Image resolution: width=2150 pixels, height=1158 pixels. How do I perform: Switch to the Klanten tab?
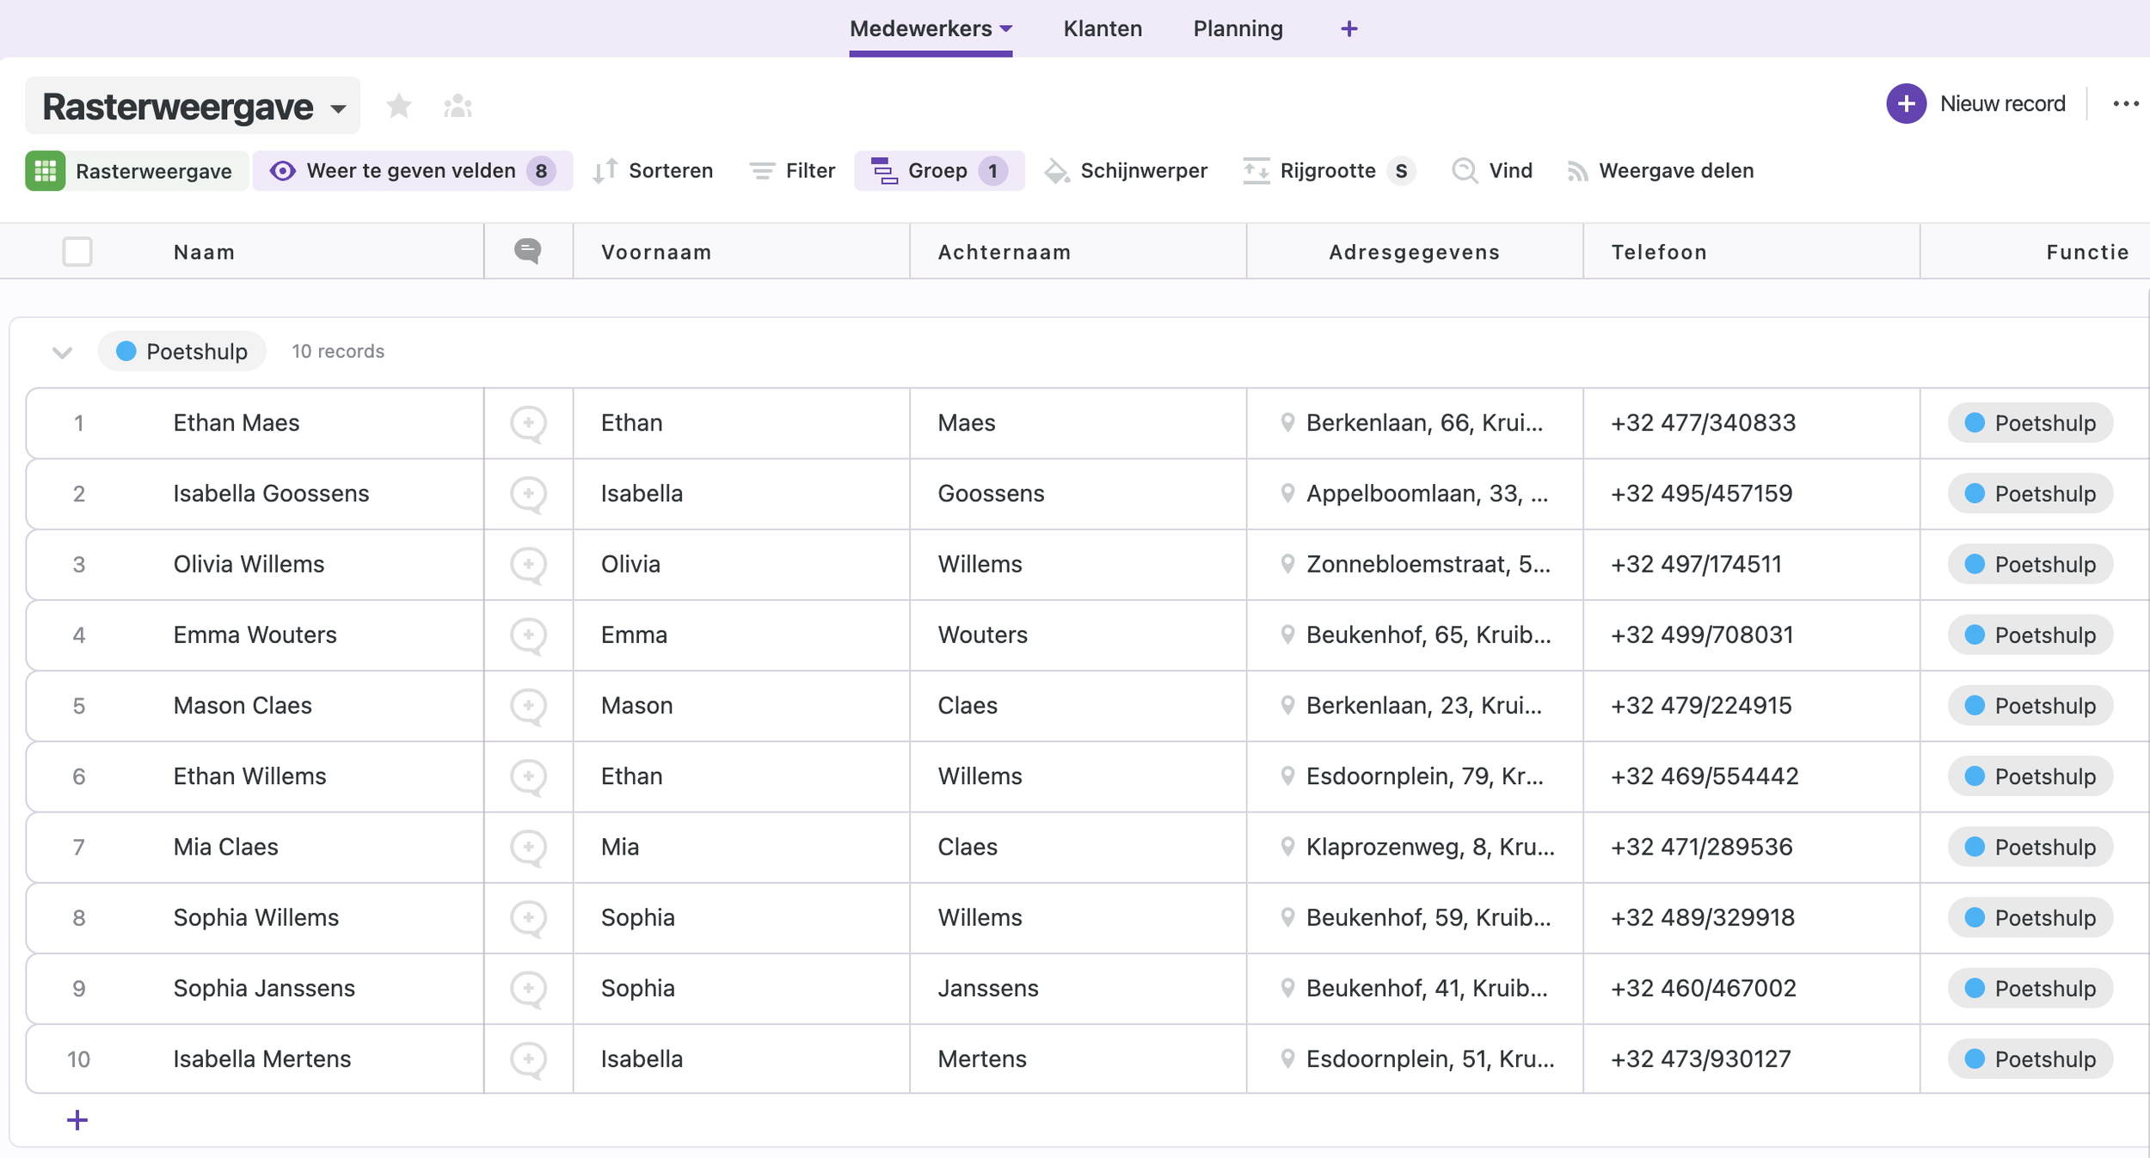point(1102,28)
